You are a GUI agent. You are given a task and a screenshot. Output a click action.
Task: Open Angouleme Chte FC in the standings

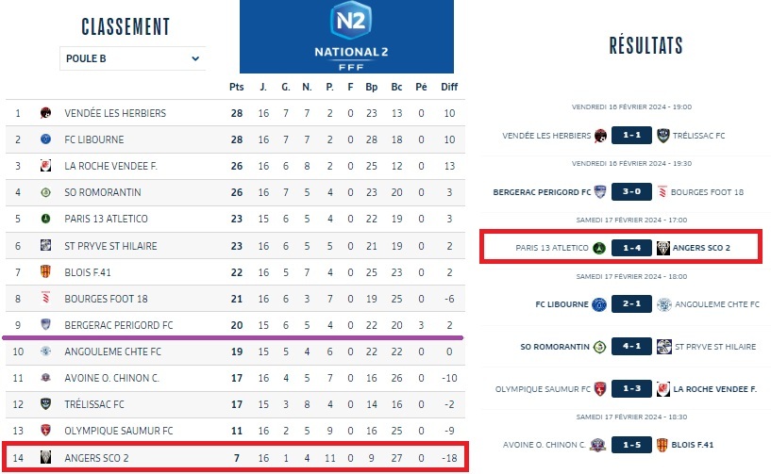[113, 351]
